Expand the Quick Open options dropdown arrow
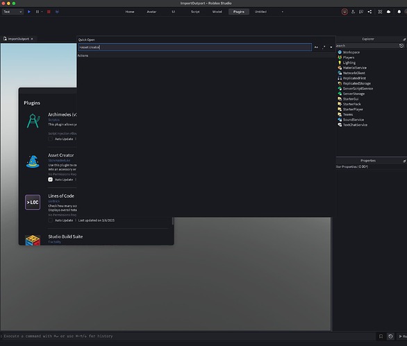 point(331,47)
